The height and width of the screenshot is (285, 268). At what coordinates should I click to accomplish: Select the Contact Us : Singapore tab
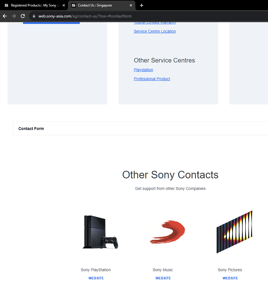tap(102, 5)
